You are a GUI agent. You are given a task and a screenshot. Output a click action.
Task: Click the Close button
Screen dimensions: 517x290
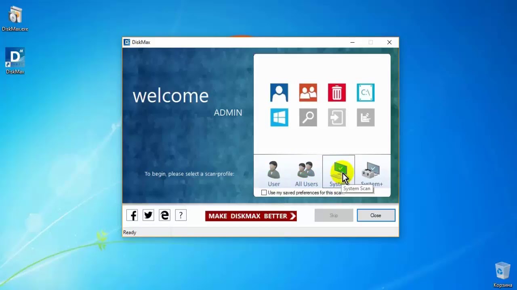(x=376, y=215)
